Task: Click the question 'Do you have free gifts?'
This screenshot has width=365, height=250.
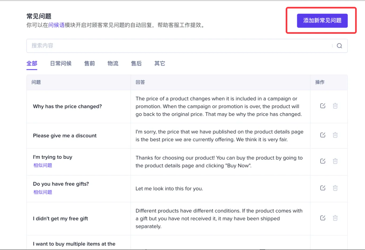Action: point(61,184)
